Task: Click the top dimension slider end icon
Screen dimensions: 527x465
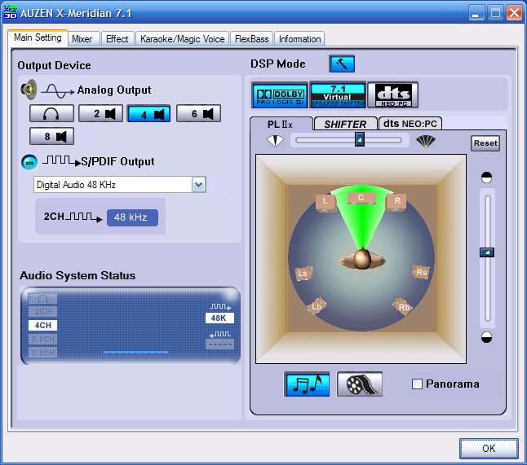Action: coord(486,178)
